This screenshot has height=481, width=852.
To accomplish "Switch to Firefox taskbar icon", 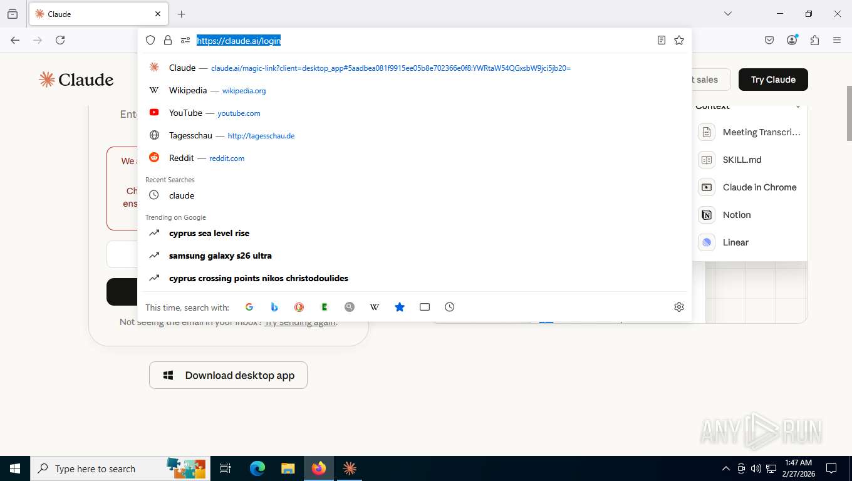I will [319, 468].
